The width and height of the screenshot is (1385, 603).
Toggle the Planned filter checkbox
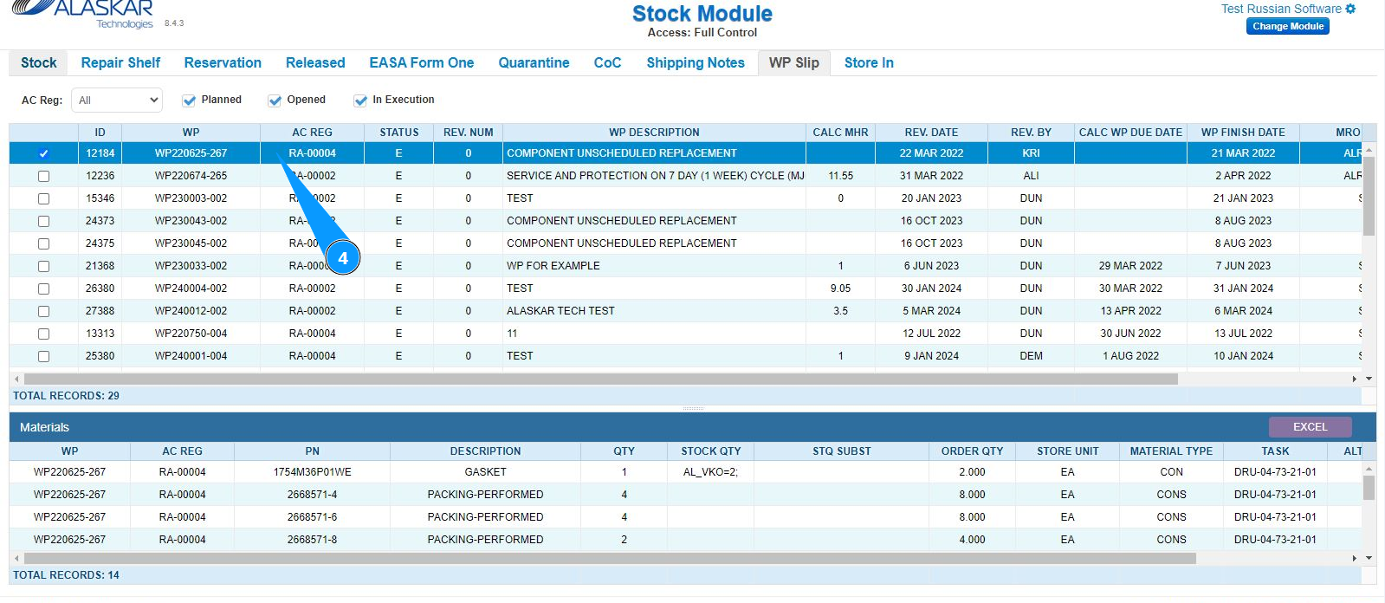[x=189, y=100]
